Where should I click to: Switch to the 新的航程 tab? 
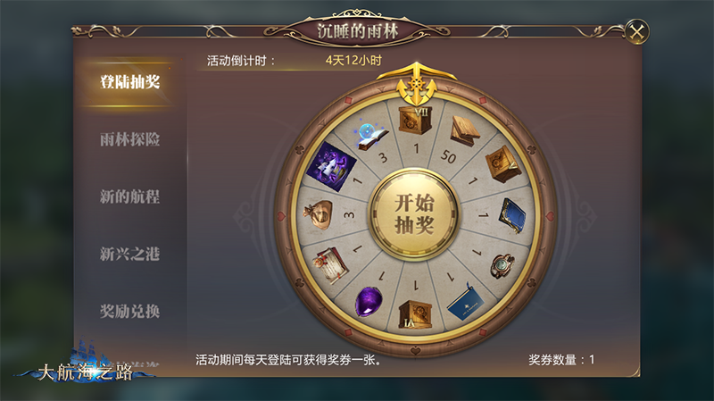tap(129, 196)
